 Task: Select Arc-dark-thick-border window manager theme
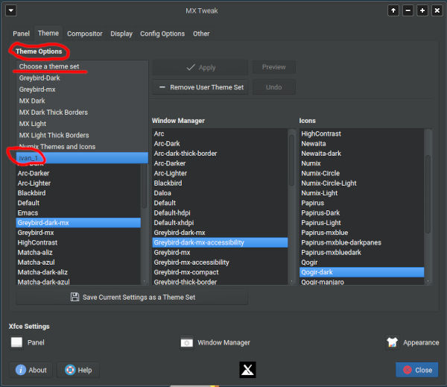click(220, 154)
